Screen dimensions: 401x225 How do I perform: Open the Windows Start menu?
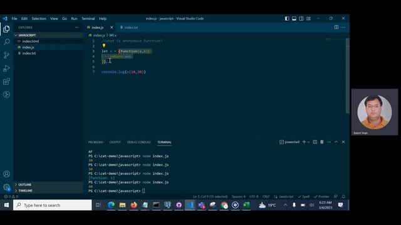tap(6, 205)
